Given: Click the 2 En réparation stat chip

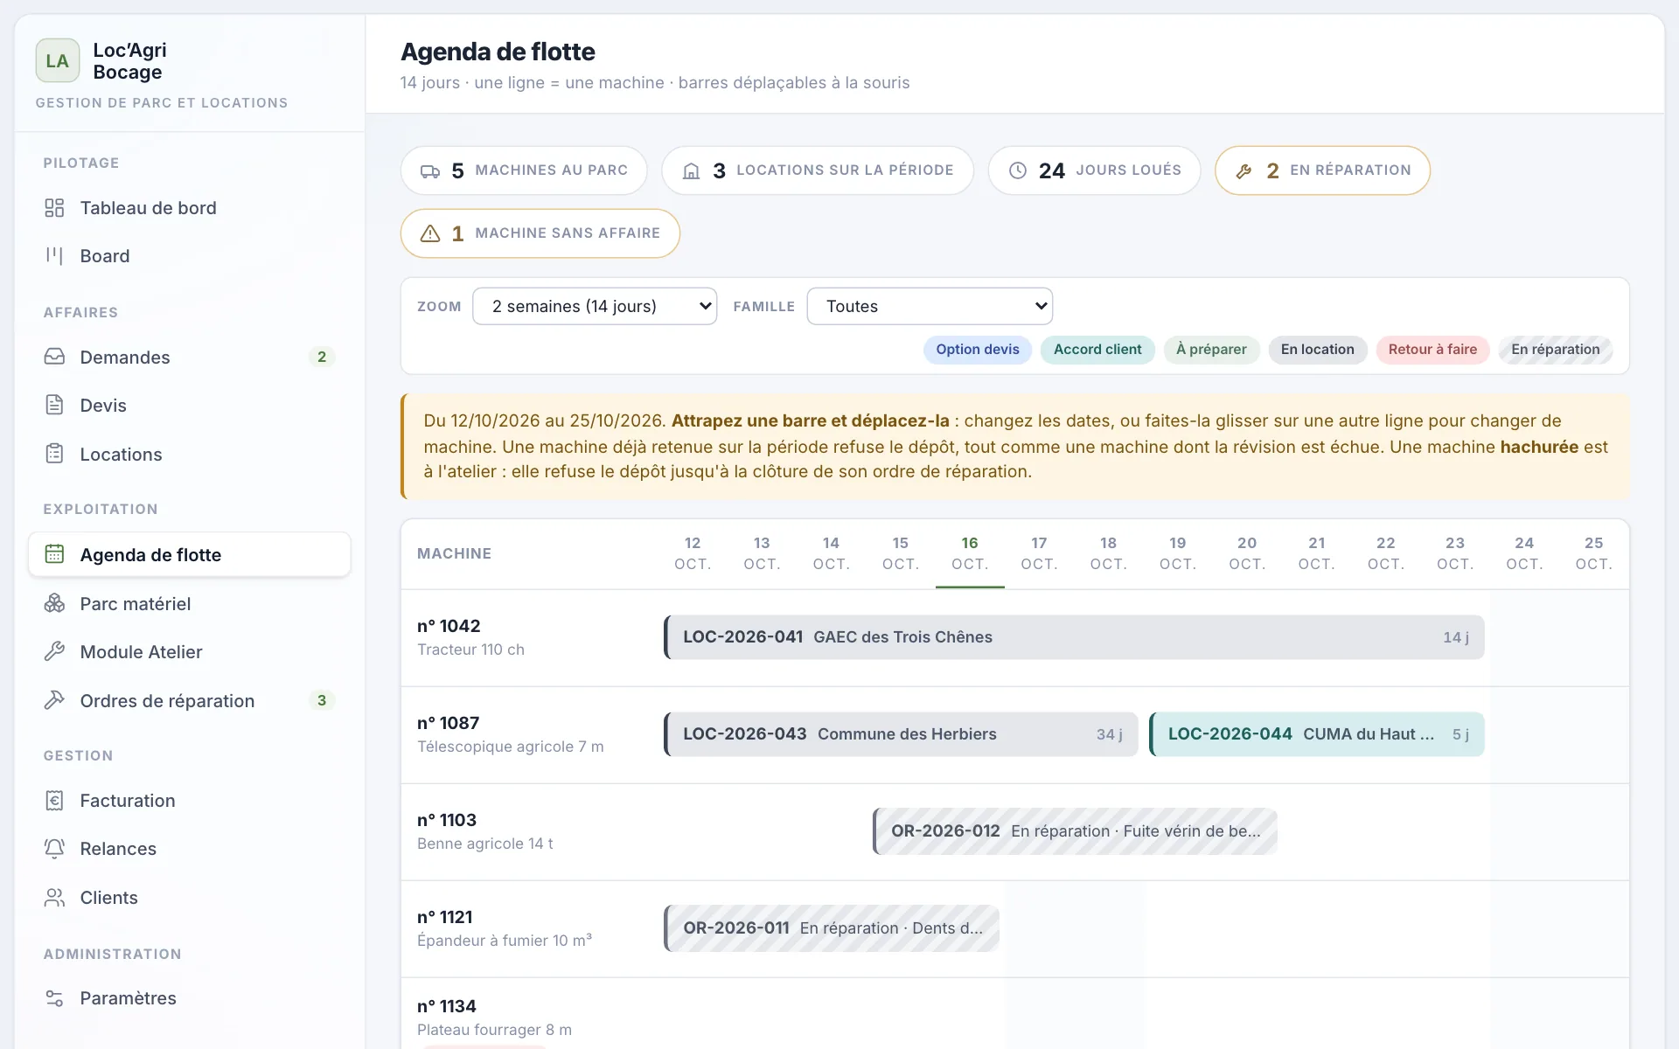Looking at the screenshot, I should (1322, 170).
